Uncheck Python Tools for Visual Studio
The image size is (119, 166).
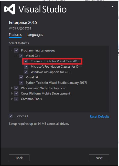point(21,83)
